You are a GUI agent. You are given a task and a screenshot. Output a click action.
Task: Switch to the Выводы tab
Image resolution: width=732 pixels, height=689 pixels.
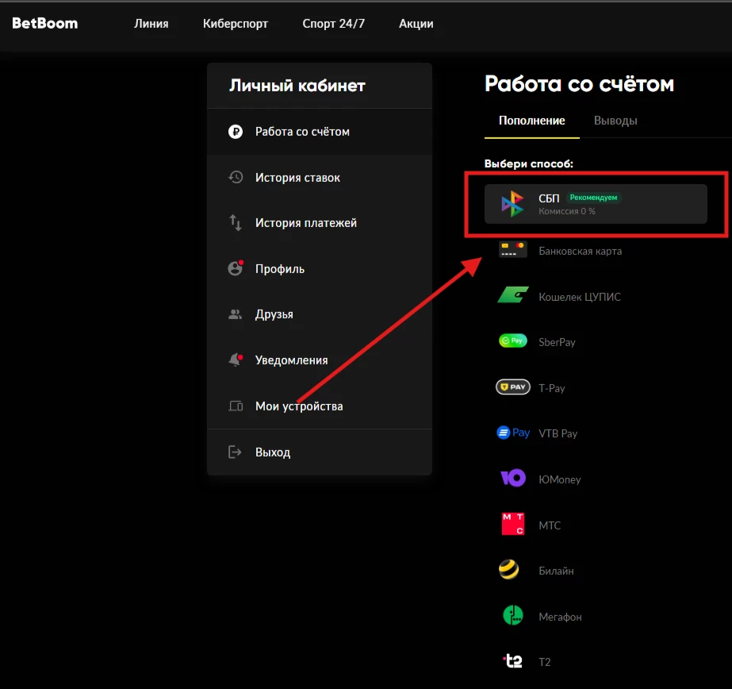[x=615, y=121]
